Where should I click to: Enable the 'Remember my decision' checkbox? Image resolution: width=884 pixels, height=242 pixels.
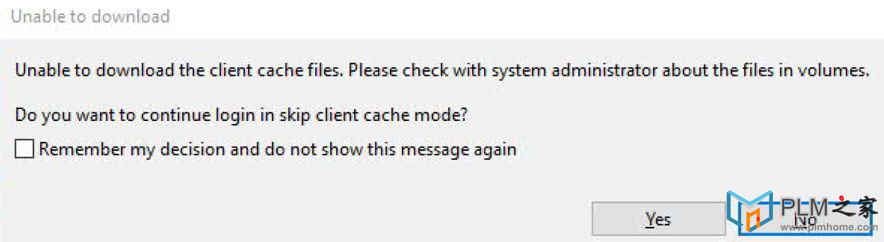pyautogui.click(x=24, y=149)
